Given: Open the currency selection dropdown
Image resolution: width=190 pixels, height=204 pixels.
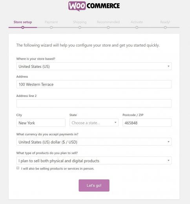Looking at the screenshot, I should coord(94,142).
